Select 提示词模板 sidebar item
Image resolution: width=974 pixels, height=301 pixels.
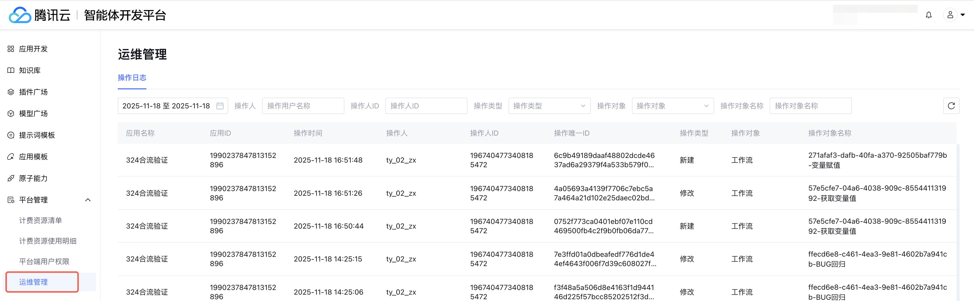click(37, 135)
